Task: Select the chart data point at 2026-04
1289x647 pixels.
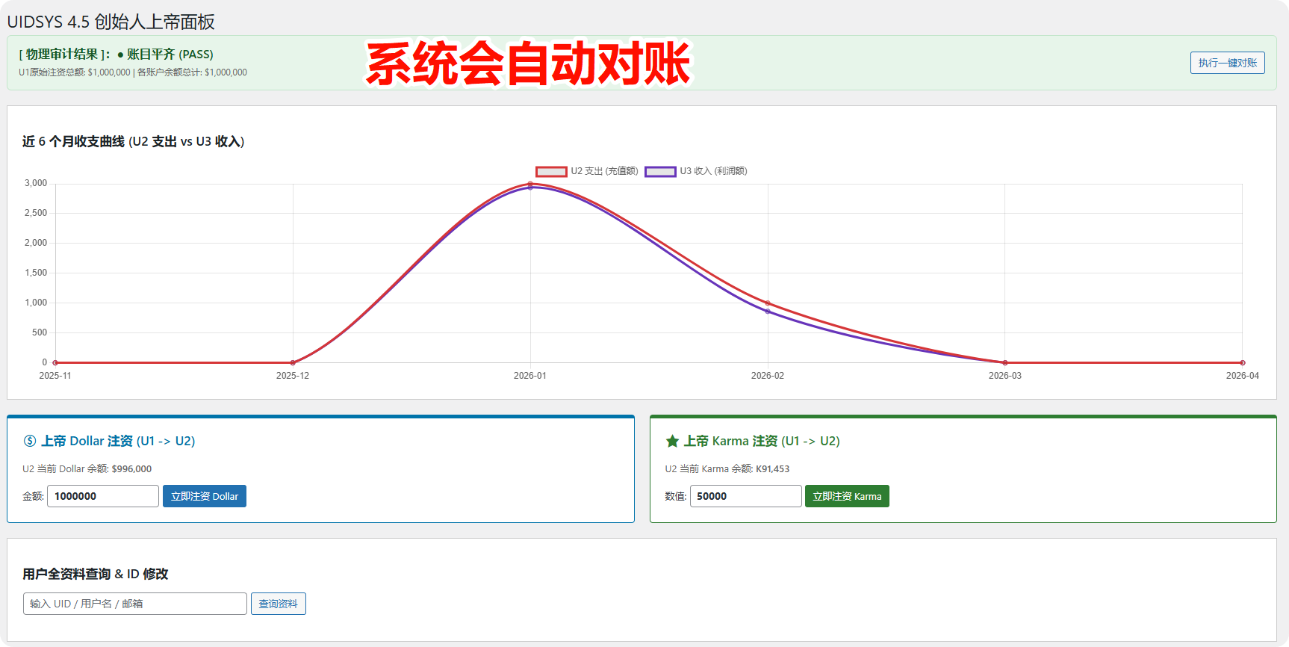Action: pyautogui.click(x=1242, y=362)
